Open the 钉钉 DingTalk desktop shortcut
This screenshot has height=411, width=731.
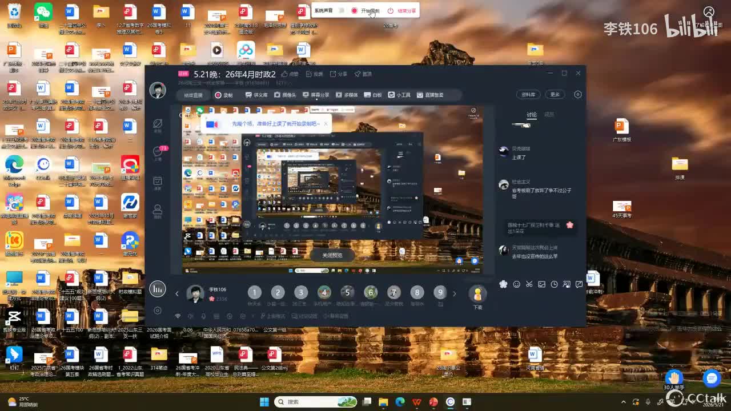tap(14, 358)
